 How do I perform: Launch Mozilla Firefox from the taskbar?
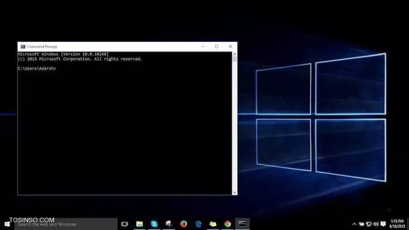[x=184, y=224]
